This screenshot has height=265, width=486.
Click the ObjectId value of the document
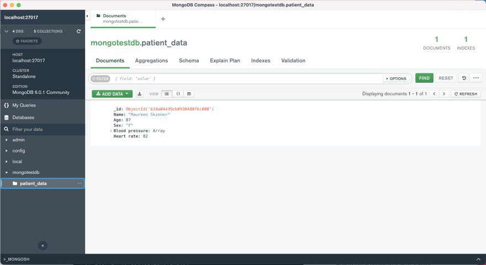(170, 109)
